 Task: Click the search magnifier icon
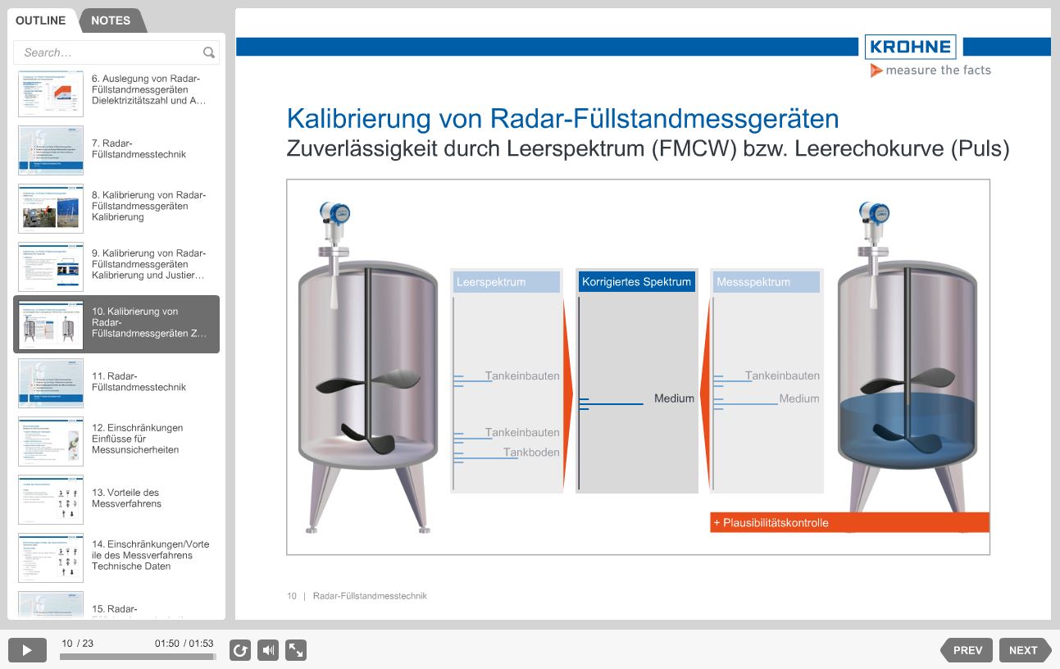coord(209,52)
